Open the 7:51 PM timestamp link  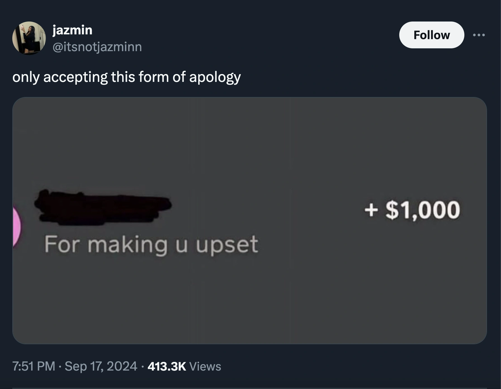34,366
